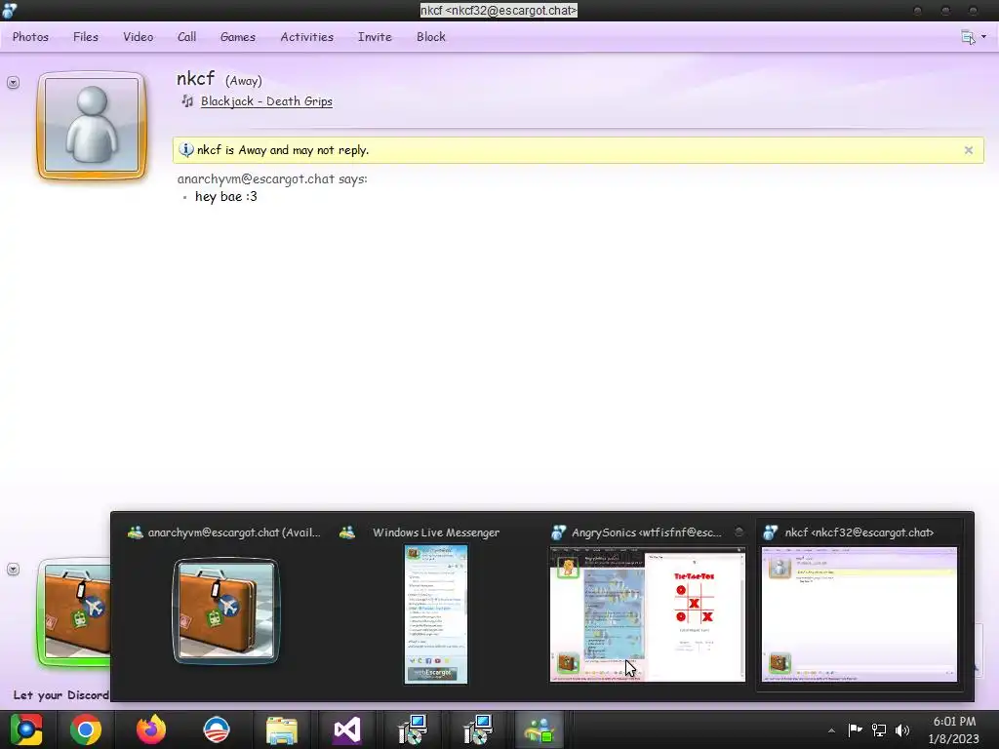
Task: Click the 'hey bae :3' message text
Action: (225, 197)
